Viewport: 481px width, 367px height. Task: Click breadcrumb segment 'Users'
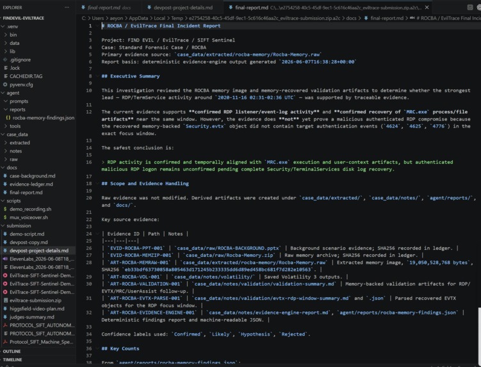point(98,18)
